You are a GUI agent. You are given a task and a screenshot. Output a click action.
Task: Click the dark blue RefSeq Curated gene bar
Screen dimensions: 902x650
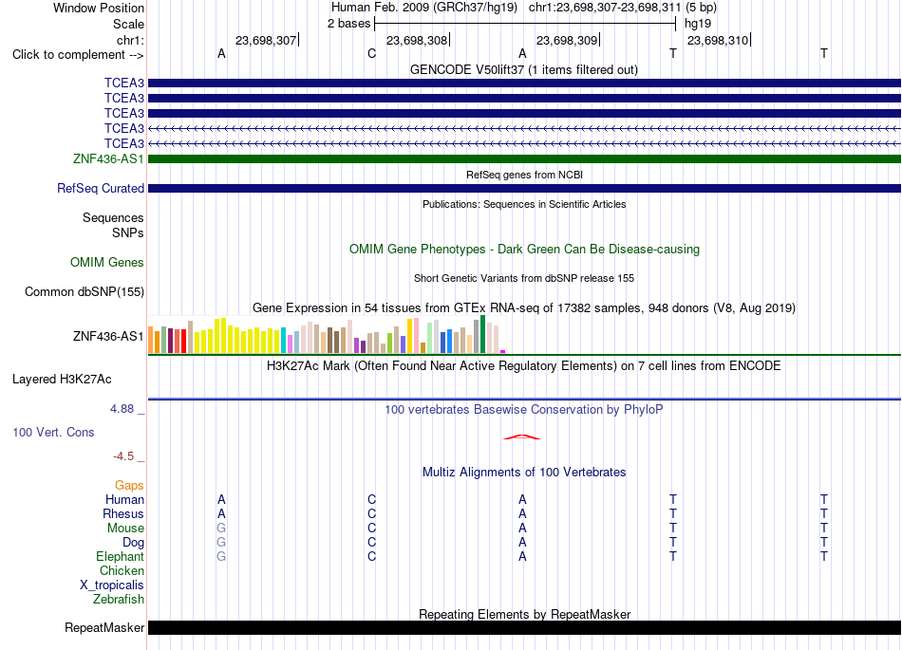point(524,189)
